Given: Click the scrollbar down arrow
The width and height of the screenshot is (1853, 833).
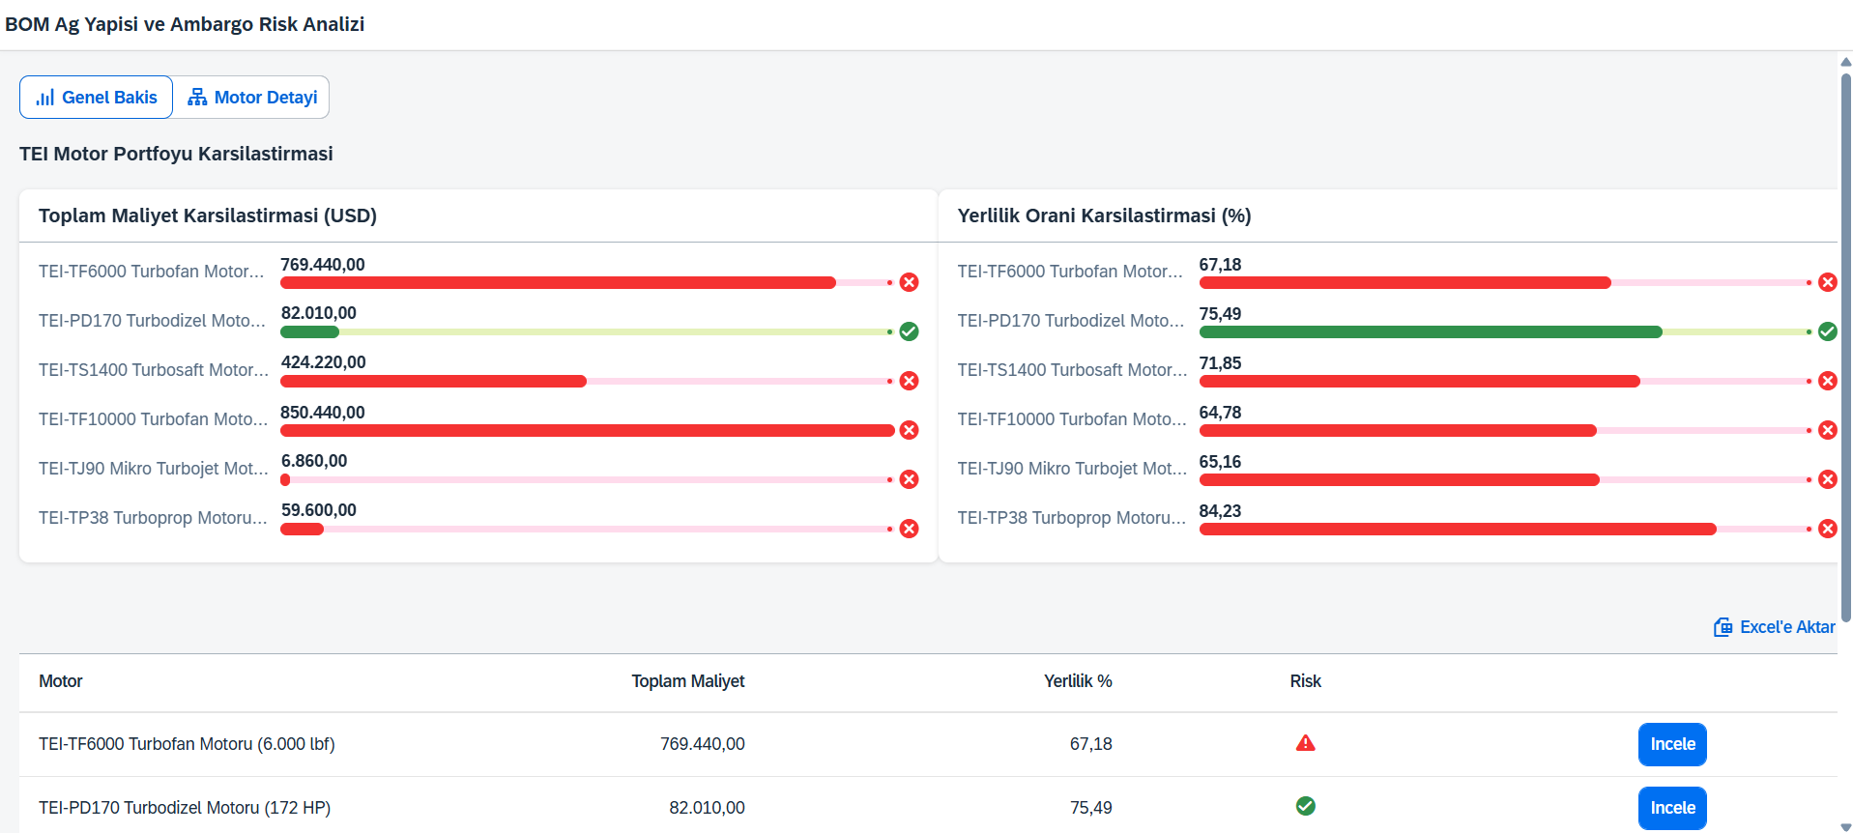Looking at the screenshot, I should tap(1845, 827).
